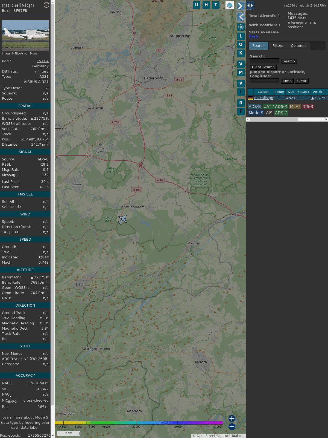This screenshot has width=328, height=438.
Task: Sort table by Type column
Action: [x=291, y=92]
